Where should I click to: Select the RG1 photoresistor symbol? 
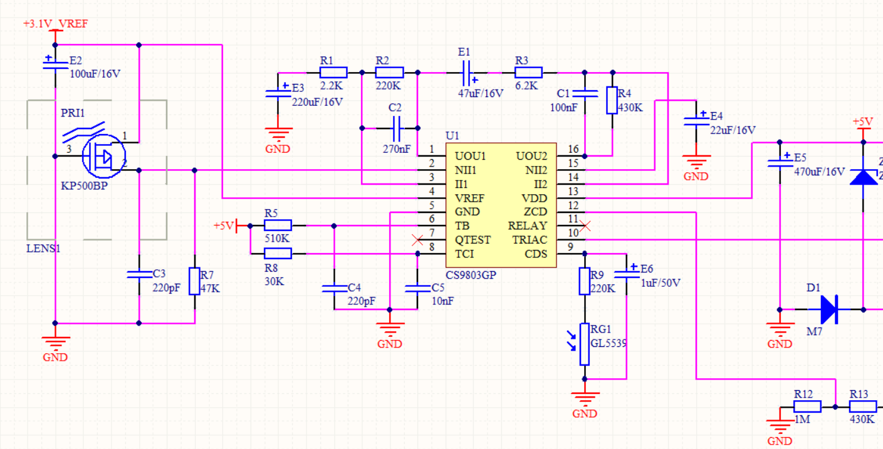(x=585, y=344)
